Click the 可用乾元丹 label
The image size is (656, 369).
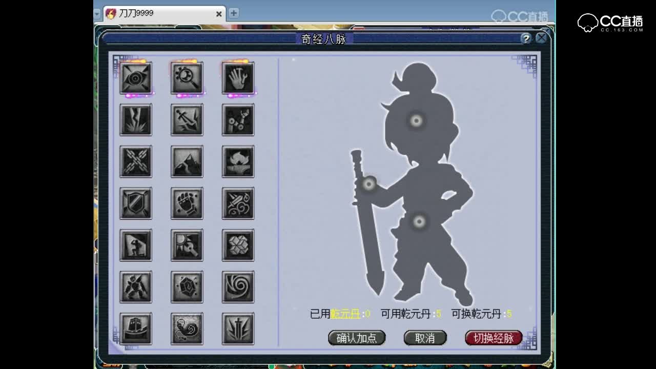pyautogui.click(x=406, y=314)
